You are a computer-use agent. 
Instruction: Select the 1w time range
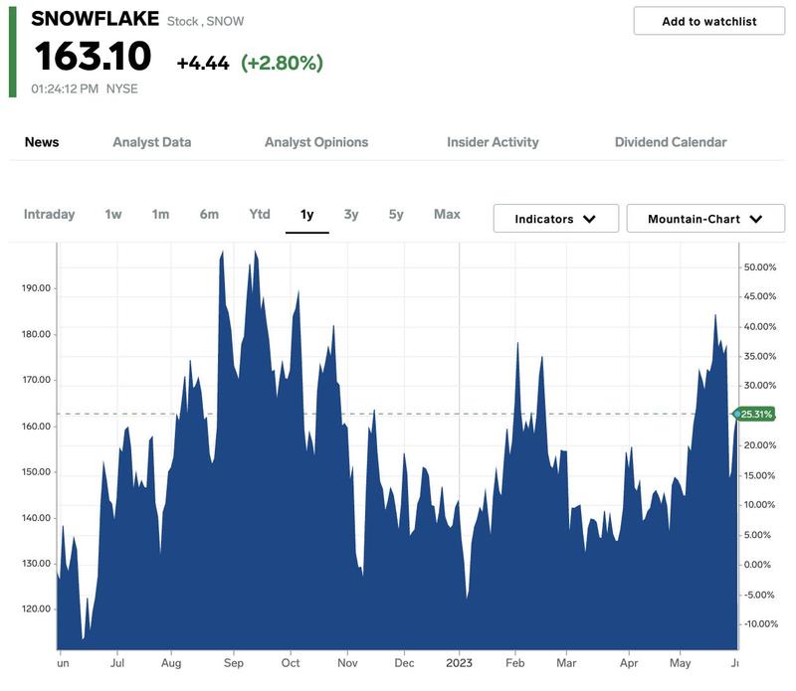click(x=113, y=214)
